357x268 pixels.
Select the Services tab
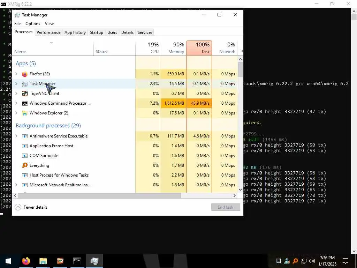pyautogui.click(x=145, y=32)
